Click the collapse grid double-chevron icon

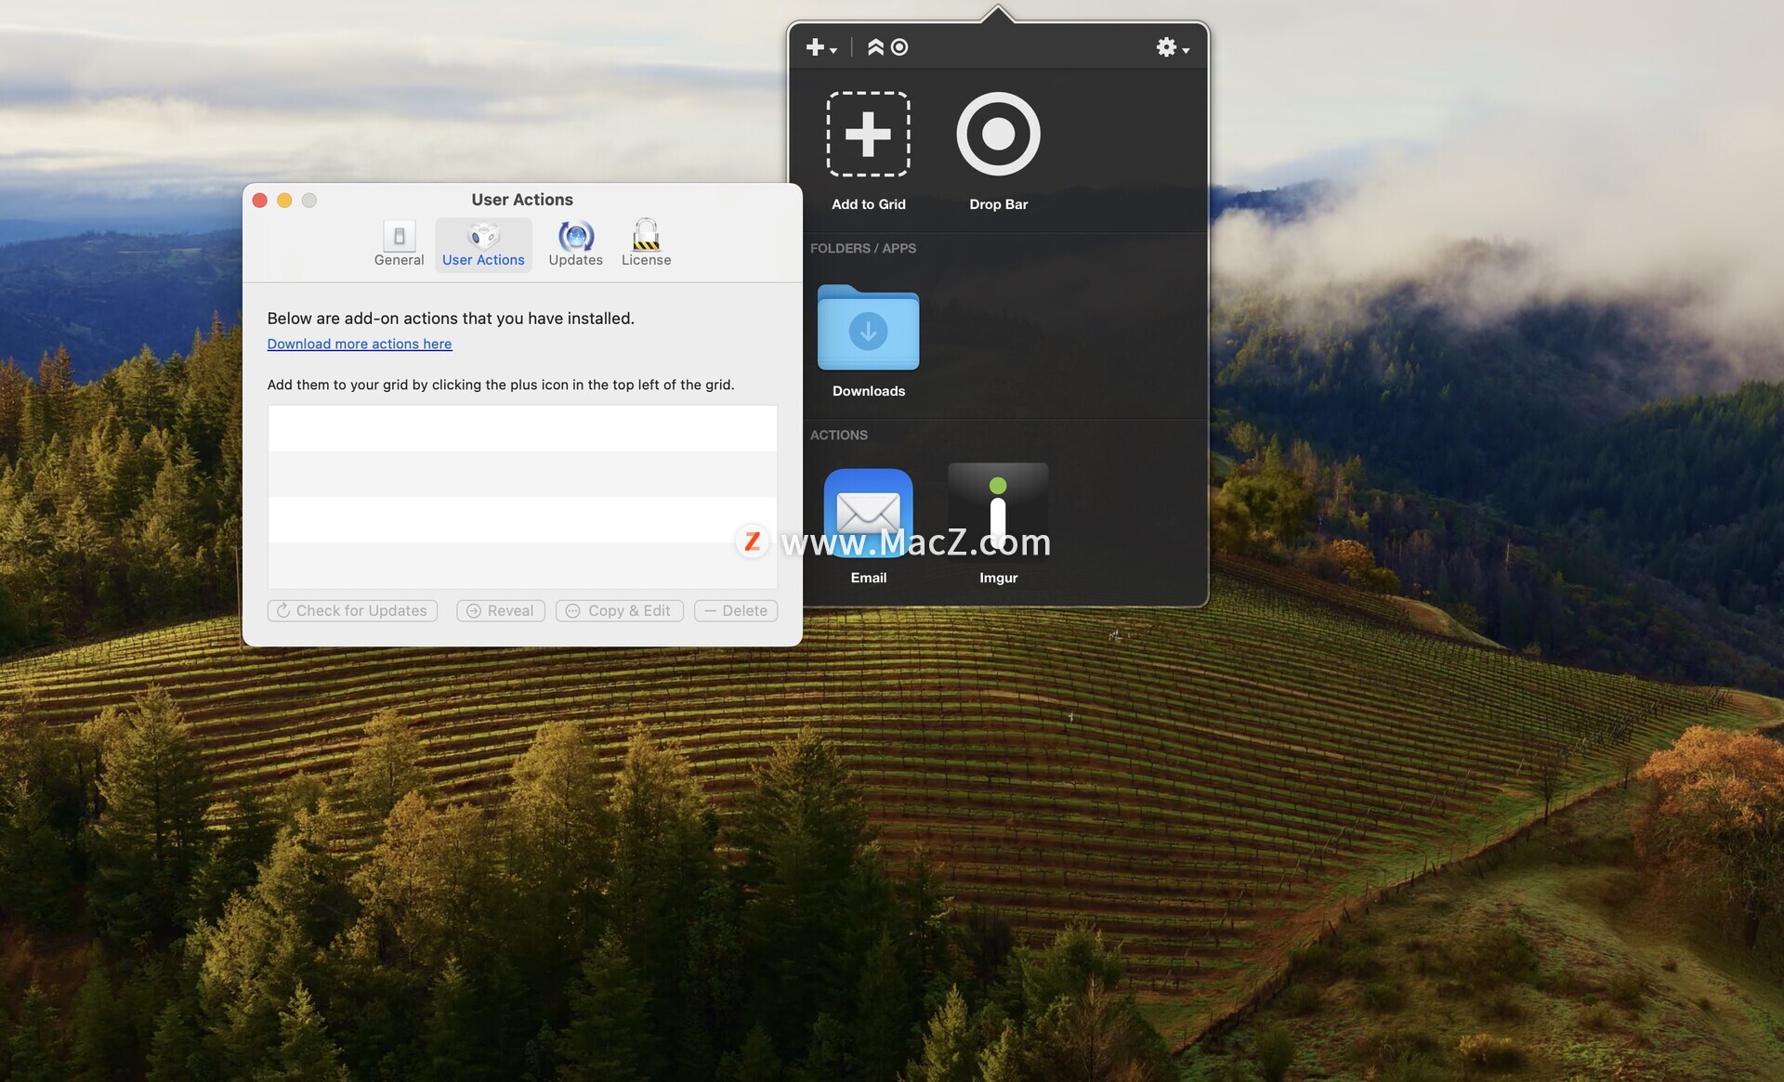(875, 47)
